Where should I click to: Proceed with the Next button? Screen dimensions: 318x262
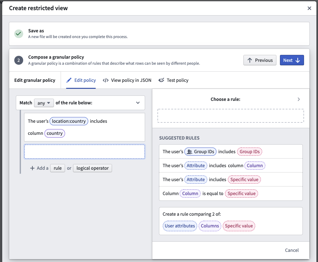click(292, 60)
